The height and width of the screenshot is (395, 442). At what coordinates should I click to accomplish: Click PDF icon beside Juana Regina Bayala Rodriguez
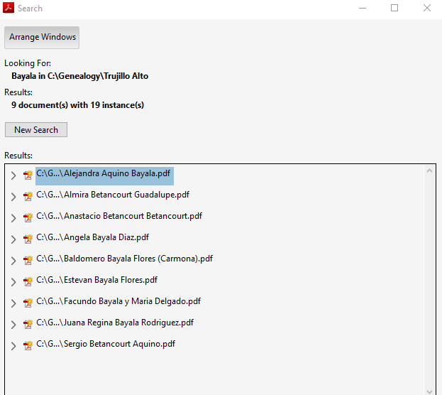coord(28,324)
